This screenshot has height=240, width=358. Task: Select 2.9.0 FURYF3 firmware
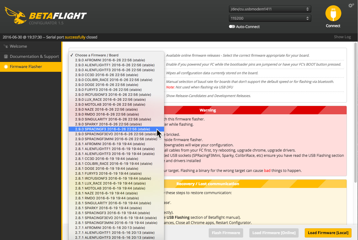[x=116, y=90]
